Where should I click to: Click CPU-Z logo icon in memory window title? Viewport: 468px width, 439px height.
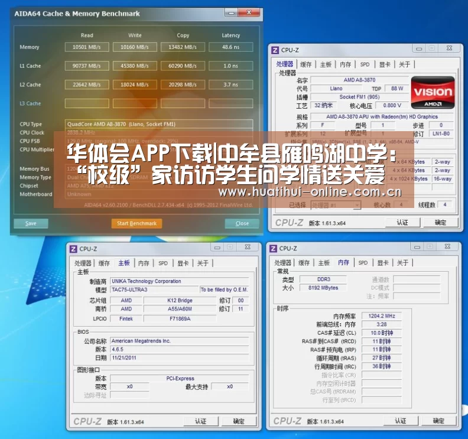(273, 248)
